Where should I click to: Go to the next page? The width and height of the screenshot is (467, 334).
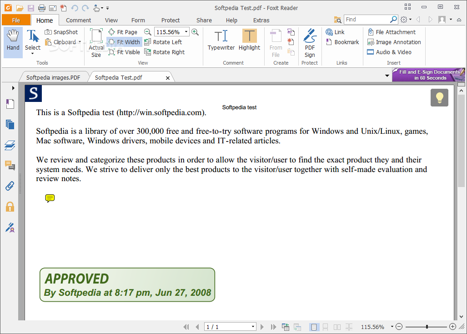[262, 327]
